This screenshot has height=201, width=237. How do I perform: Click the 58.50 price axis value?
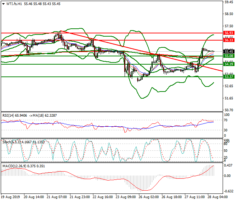point(229,14)
